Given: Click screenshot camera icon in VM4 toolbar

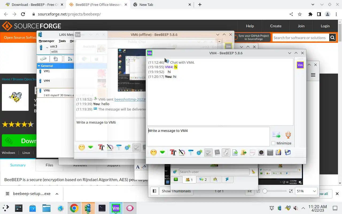Looking at the screenshot, I should click(261, 152).
